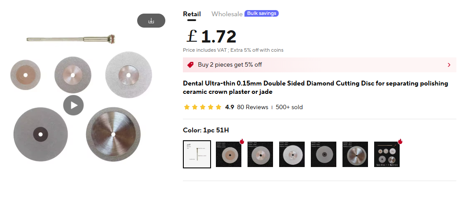Open the 80 Reviews link

[253, 107]
